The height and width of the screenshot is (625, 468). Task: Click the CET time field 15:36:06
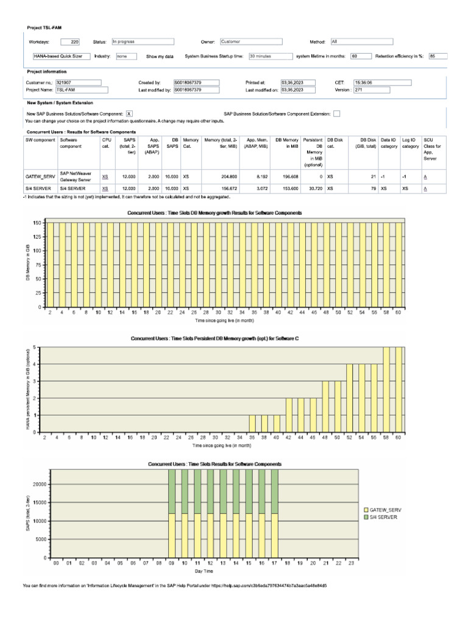click(383, 82)
